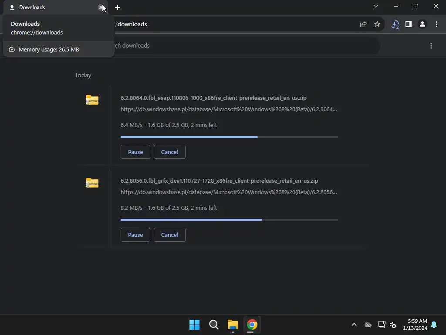Open the 6.2.8064 source URL link
Screen dimensions: 446x335
pos(229,109)
